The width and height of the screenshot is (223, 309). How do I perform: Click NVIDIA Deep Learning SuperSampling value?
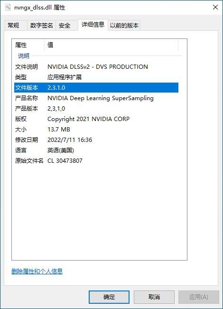101,98
